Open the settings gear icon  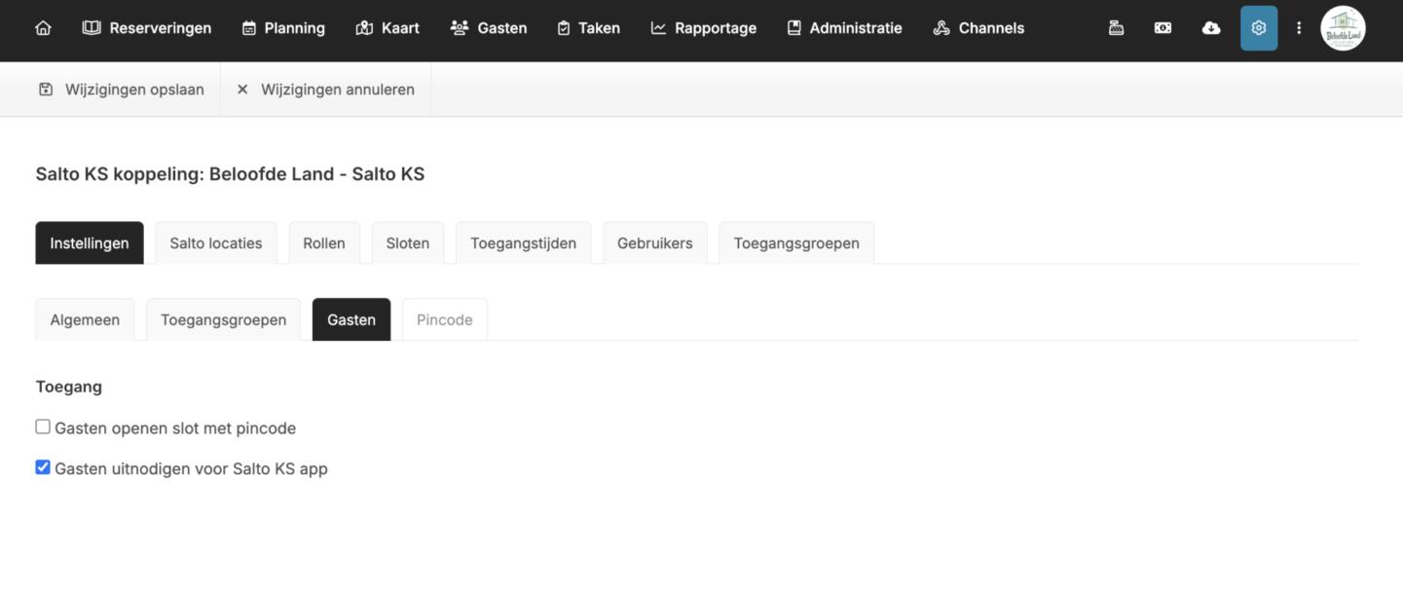tap(1258, 28)
